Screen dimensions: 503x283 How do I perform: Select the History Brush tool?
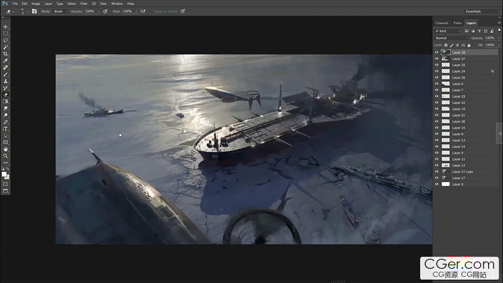6,88
